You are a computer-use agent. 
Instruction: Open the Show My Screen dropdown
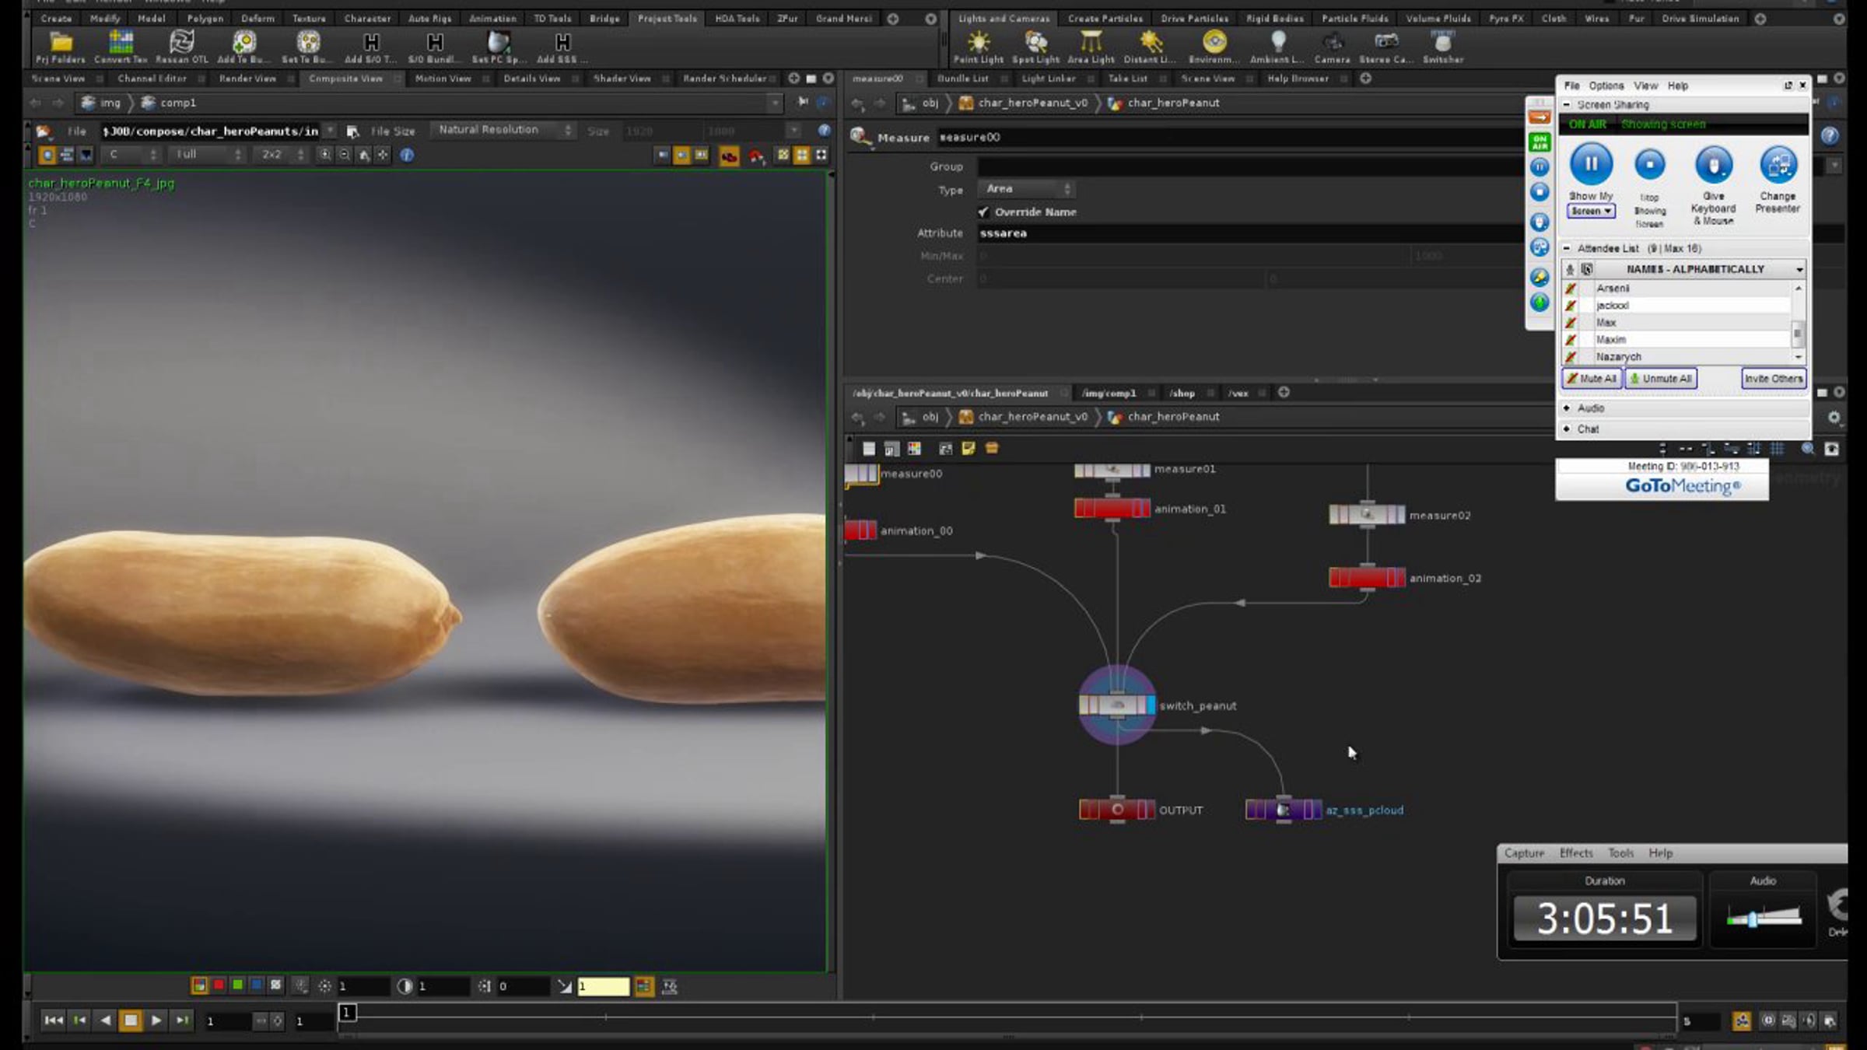(1591, 211)
